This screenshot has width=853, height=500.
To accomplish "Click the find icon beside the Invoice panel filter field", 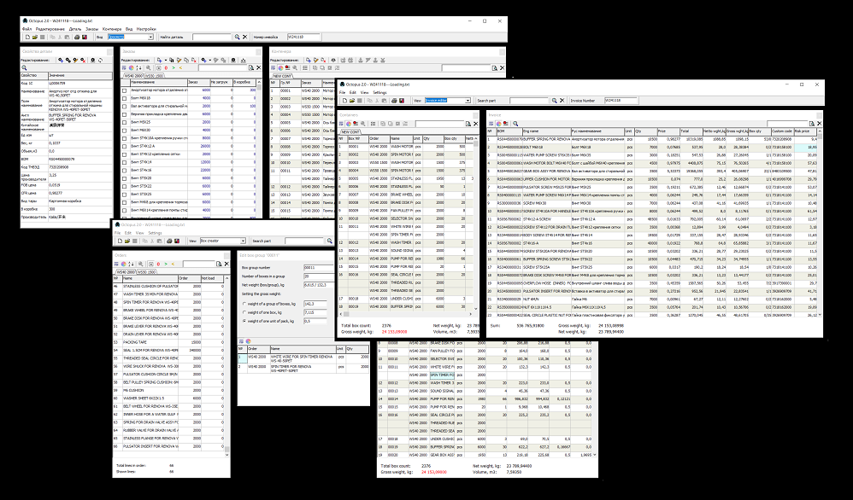I will click(x=812, y=124).
